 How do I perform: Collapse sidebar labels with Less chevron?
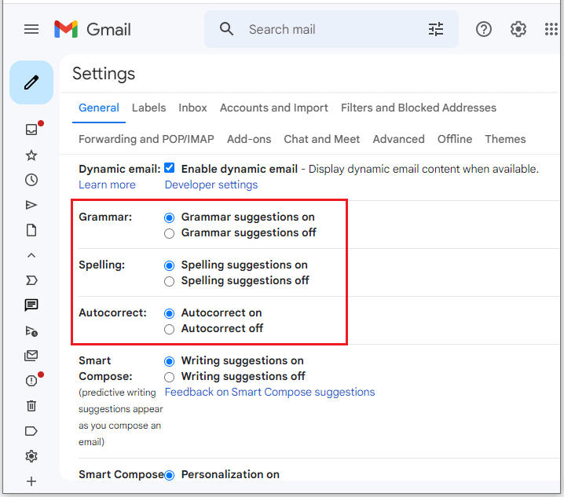tap(31, 255)
